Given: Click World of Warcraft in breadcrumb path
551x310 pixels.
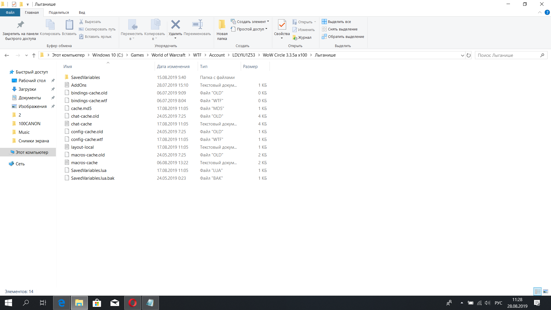Looking at the screenshot, I should (168, 55).
